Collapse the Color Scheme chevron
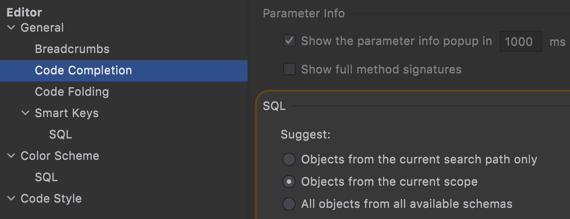Image resolution: width=570 pixels, height=219 pixels. tap(11, 156)
